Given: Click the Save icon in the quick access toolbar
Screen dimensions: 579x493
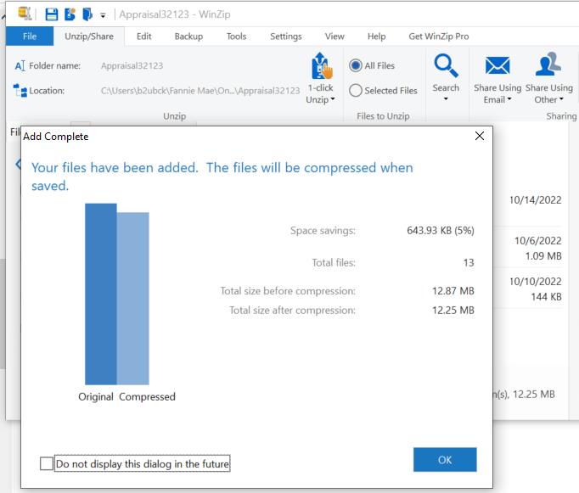Looking at the screenshot, I should pyautogui.click(x=51, y=14).
